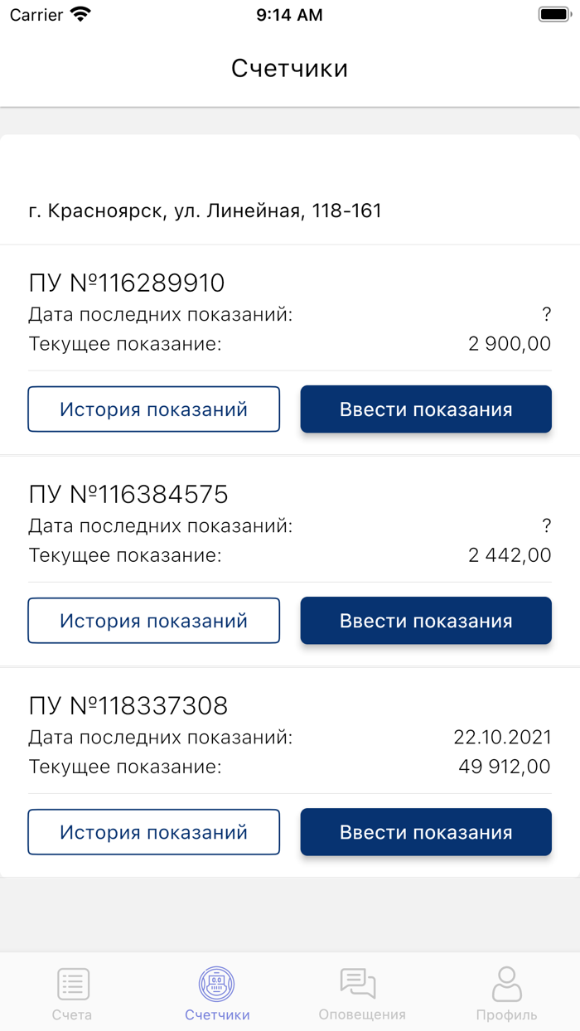This screenshot has height=1031, width=580.
Task: Click the Счетчики screen title
Action: pyautogui.click(x=289, y=68)
